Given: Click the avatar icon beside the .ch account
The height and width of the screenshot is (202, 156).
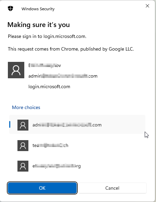Looking at the screenshot, I should (23, 146).
